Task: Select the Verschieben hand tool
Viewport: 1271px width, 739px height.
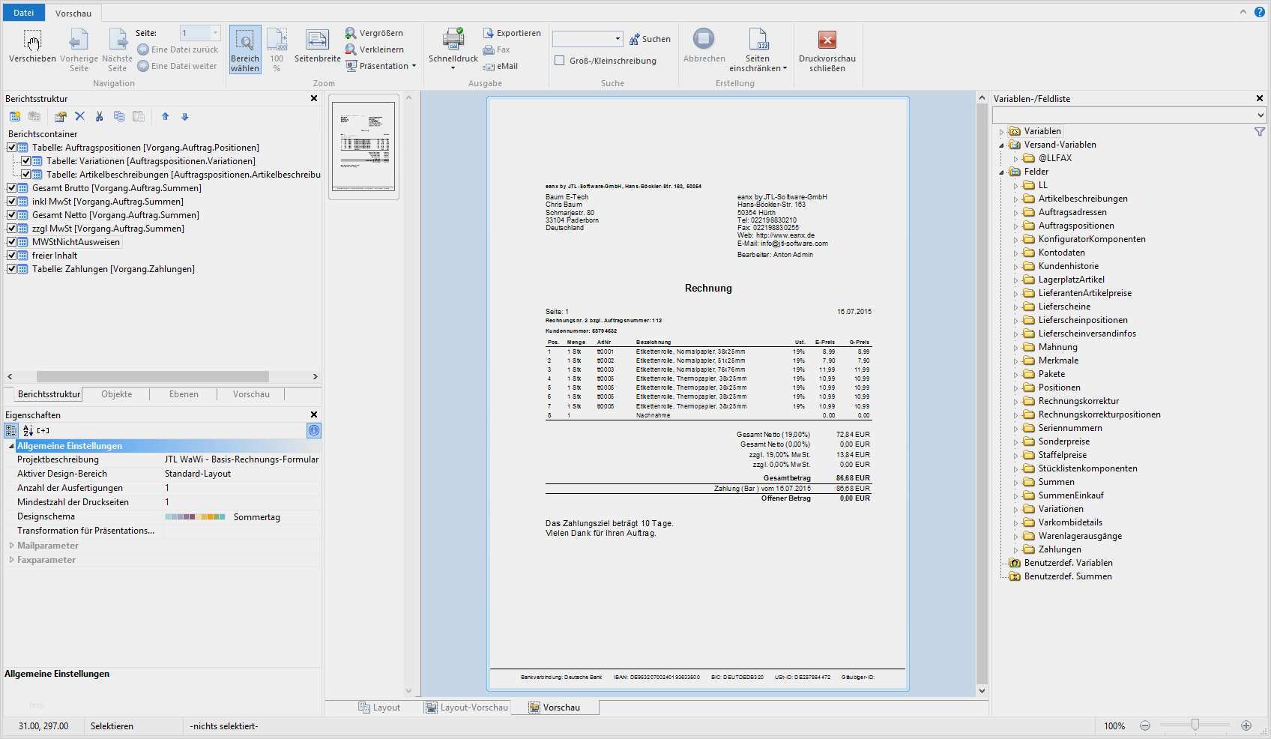Action: tap(31, 46)
